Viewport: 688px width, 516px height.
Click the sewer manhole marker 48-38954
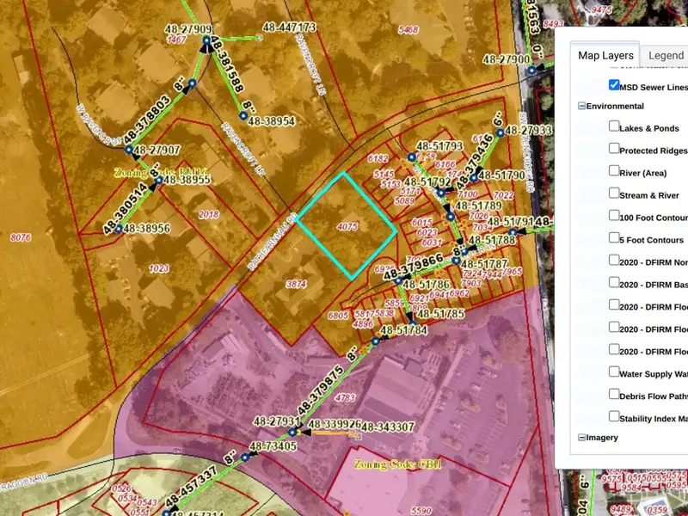[x=243, y=114]
